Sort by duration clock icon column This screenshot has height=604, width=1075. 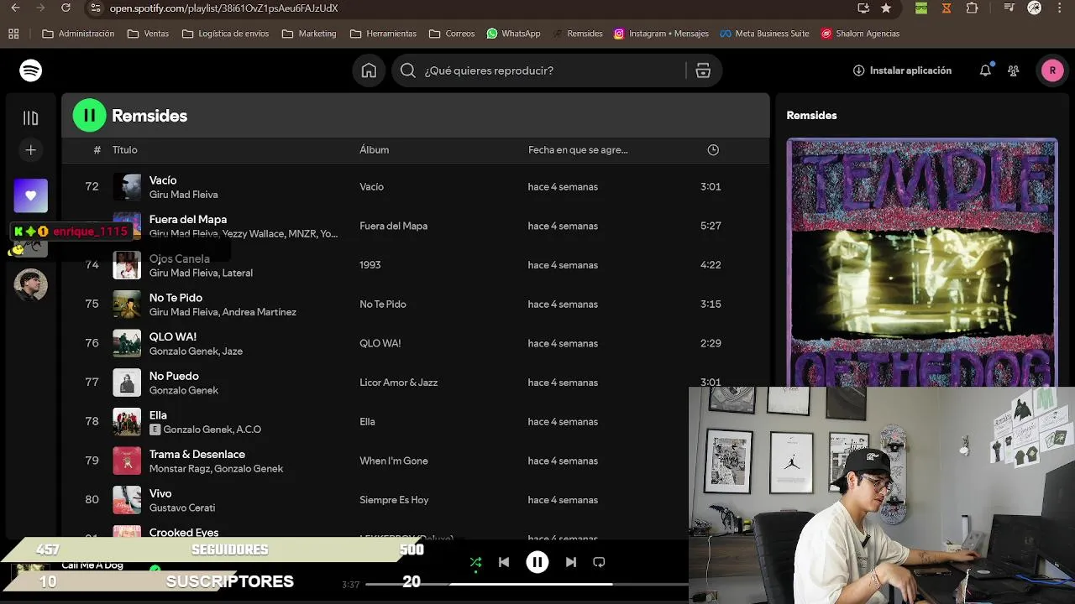pos(713,150)
